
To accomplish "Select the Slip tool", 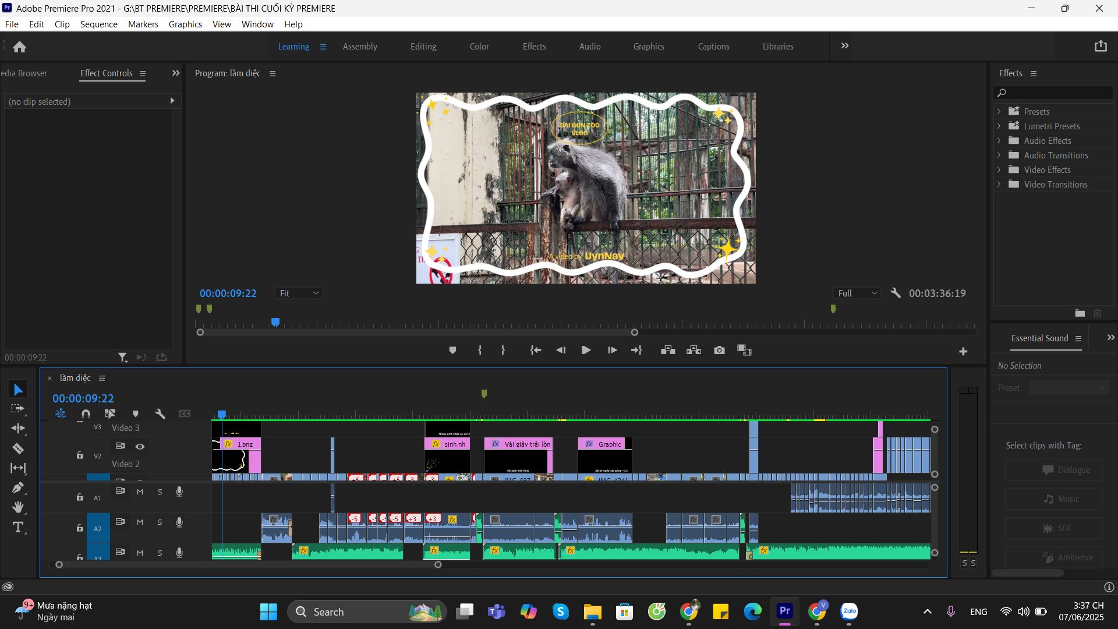I will (x=18, y=468).
